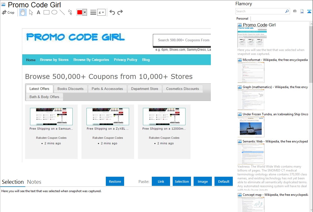Image resolution: width=313 pixels, height=212 pixels.
Task: Select the Crop tool
Action: 8,12
